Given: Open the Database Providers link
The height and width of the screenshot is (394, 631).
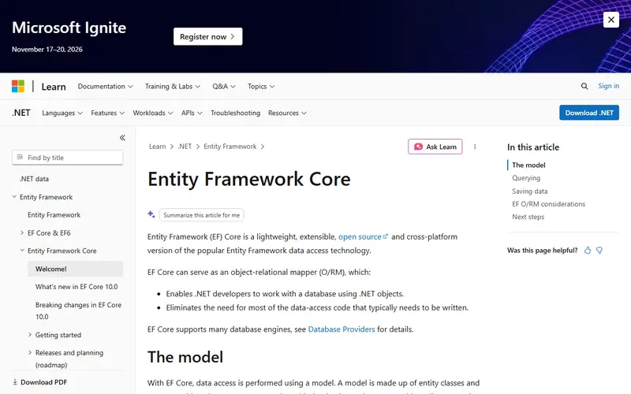Looking at the screenshot, I should click(x=342, y=329).
